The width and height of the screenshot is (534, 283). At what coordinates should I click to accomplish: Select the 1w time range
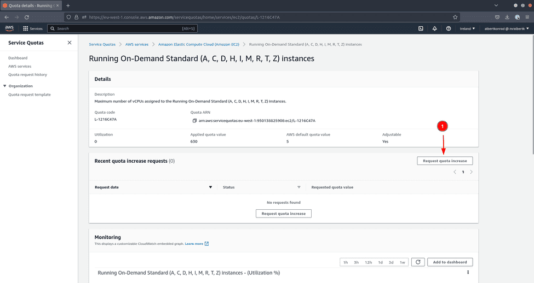coord(403,262)
